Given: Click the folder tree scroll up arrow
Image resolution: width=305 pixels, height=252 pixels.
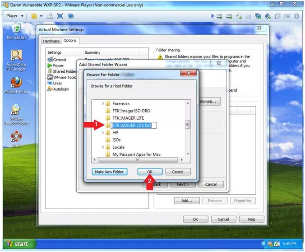Looking at the screenshot, I should point(188,103).
